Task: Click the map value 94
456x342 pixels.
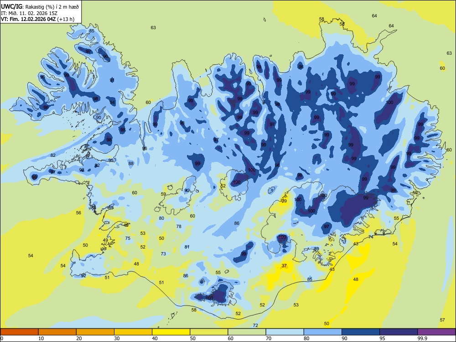Action: pyautogui.click(x=112, y=102)
